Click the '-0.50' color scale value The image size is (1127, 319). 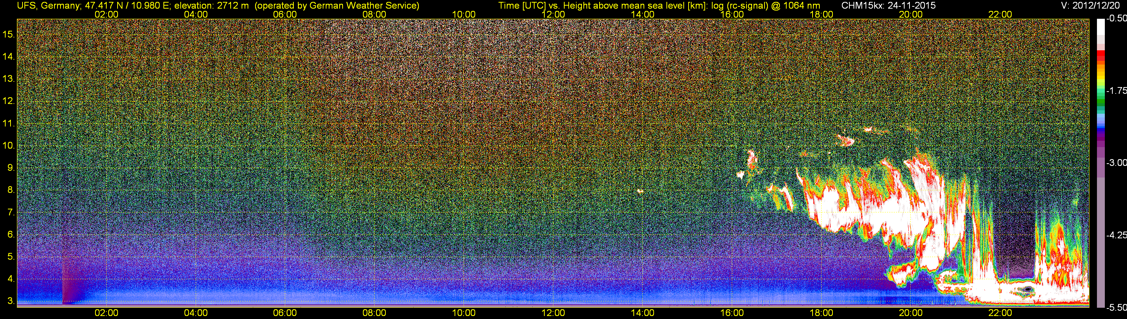(1116, 19)
